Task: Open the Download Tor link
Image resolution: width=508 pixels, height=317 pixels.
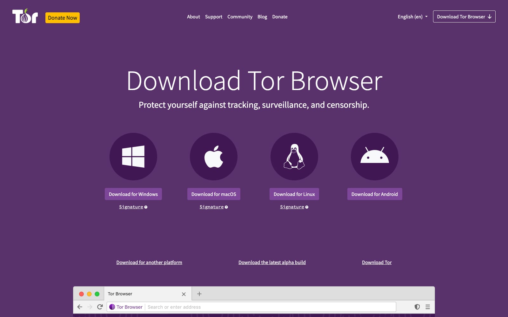Action: click(x=377, y=262)
